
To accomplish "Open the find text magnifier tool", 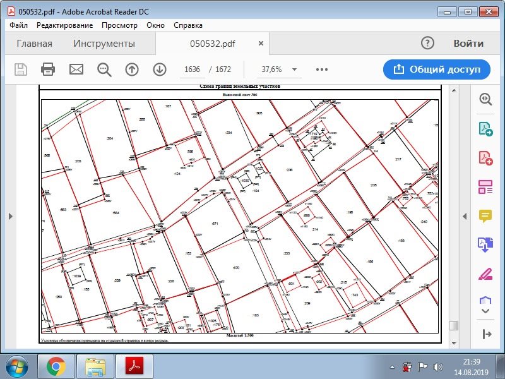I will tap(104, 69).
